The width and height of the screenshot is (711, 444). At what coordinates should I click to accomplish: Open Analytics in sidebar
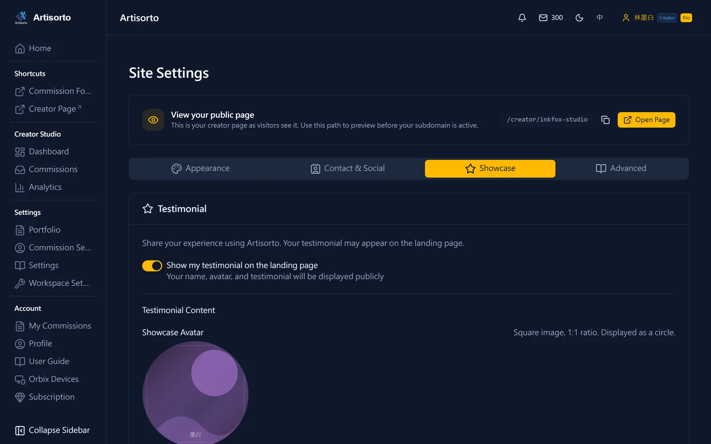pyautogui.click(x=53, y=187)
